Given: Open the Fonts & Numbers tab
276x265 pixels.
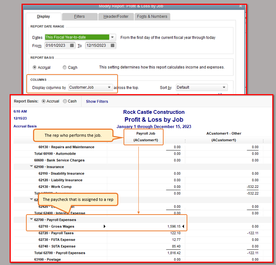Looking at the screenshot, I should [x=152, y=17].
